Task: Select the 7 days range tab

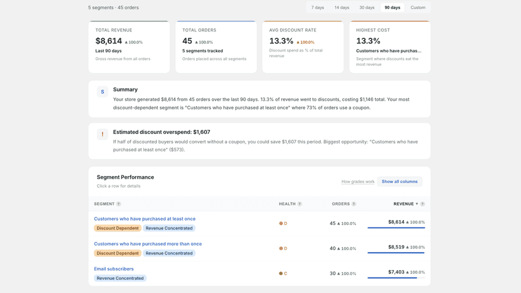Action: (317, 8)
